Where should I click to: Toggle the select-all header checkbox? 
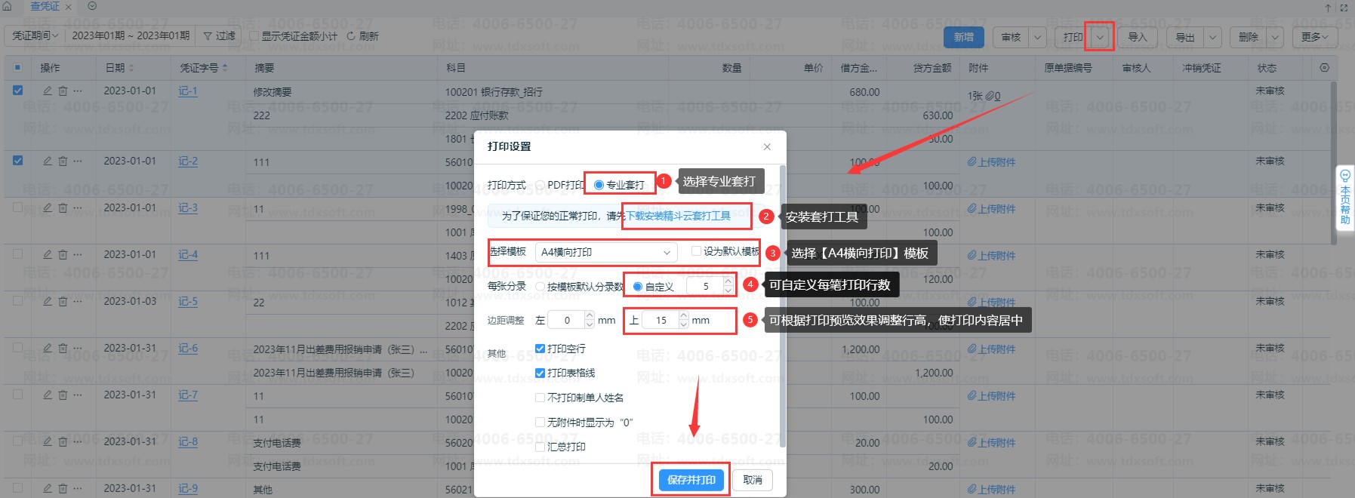coord(17,68)
